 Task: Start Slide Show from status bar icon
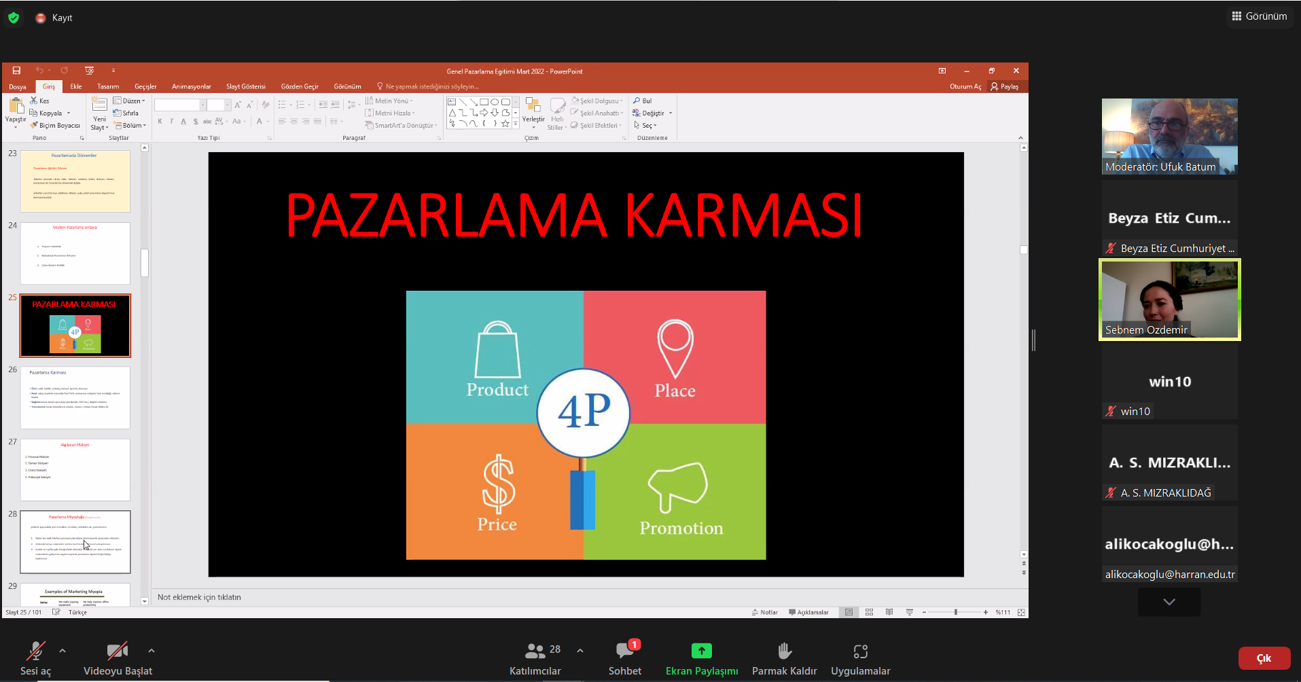[x=910, y=613]
